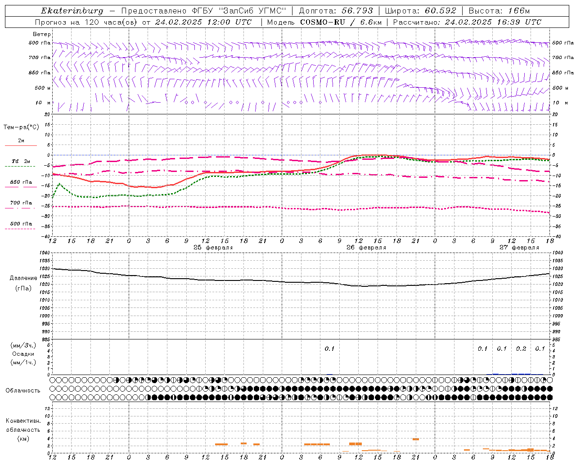The height and width of the screenshot is (461, 576).
Task: Click the isolated orange convective bar near 4 km
Action: (x=416, y=439)
